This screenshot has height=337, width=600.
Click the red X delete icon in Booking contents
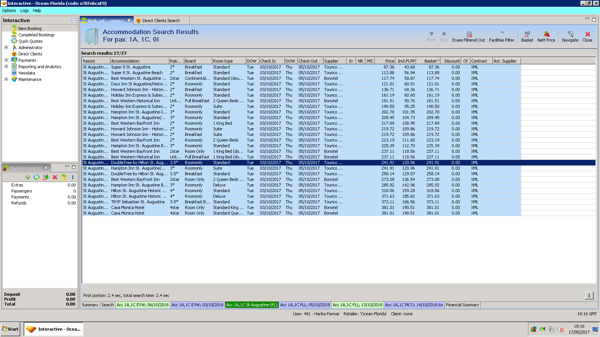55,177
